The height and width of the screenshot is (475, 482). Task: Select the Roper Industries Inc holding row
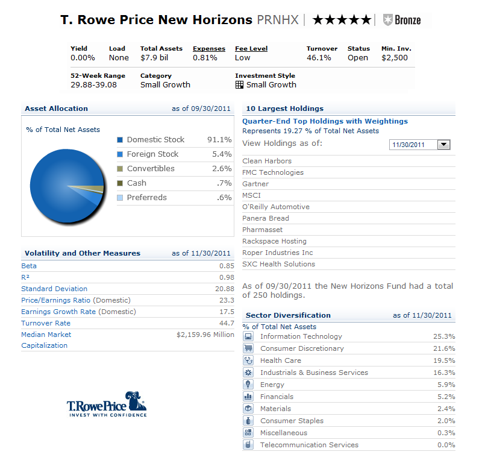tap(349, 253)
